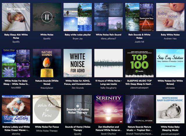Screen dimensions: 186x136
Task: Click the 'White Noises (for White Boises)' title
Action: [170, 83]
